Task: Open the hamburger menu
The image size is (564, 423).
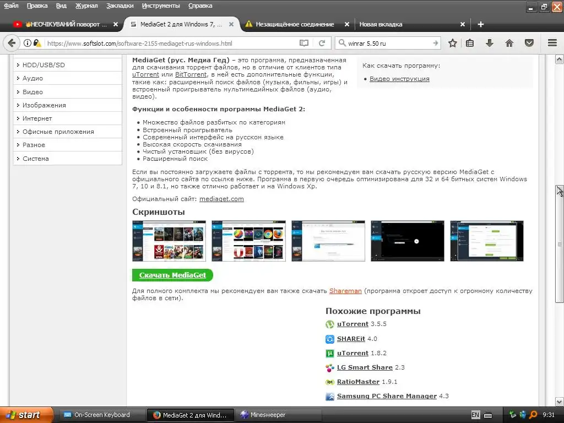Action: tap(552, 43)
